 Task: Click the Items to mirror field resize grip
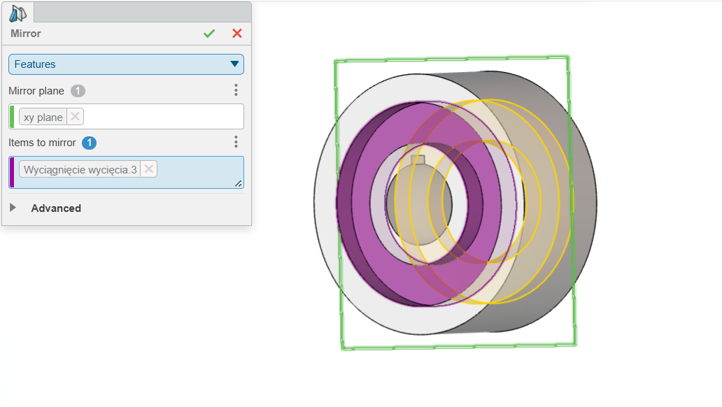[x=239, y=184]
